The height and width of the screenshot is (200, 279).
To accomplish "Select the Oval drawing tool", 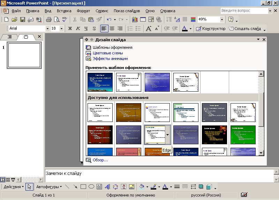I will click(91, 187).
